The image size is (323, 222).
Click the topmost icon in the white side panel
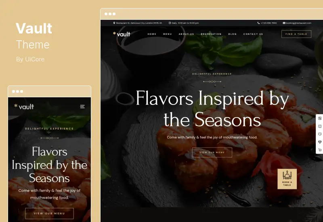[x=320, y=118]
